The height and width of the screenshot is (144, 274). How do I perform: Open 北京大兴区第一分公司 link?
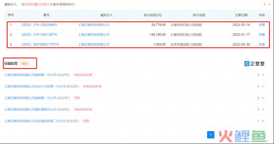(35, 86)
